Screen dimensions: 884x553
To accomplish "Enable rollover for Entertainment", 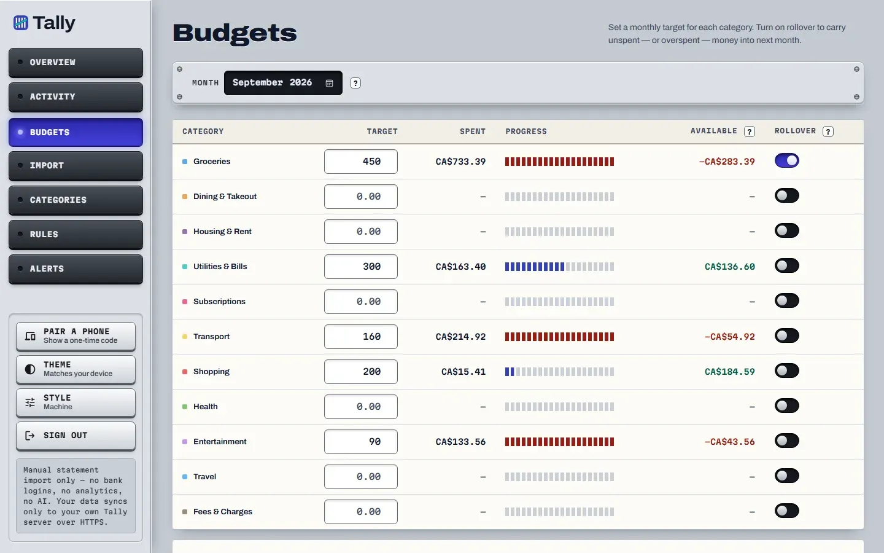I will point(787,441).
